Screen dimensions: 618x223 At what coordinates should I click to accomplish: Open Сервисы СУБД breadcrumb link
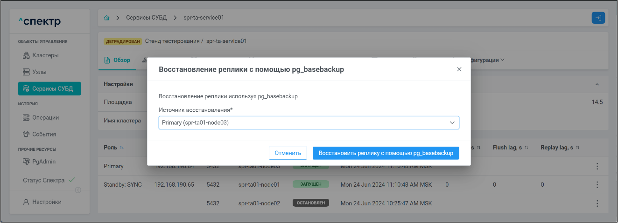(x=146, y=18)
